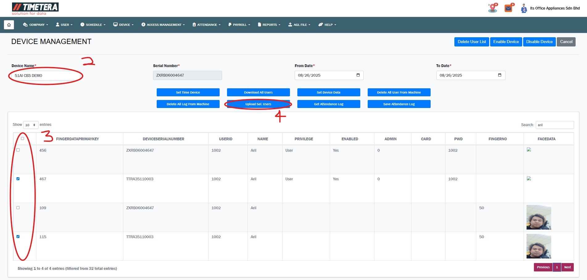Viewport: 587px width, 280px height.
Task: Open the From Date calendar picker icon
Action: tap(358, 75)
